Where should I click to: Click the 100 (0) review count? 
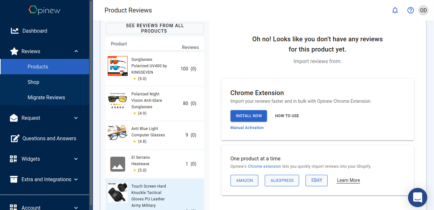click(x=188, y=69)
